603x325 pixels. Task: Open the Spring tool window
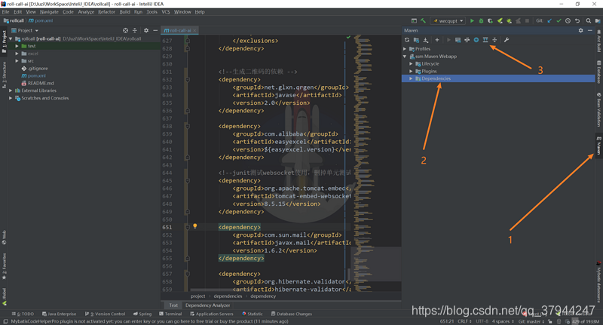click(x=142, y=314)
